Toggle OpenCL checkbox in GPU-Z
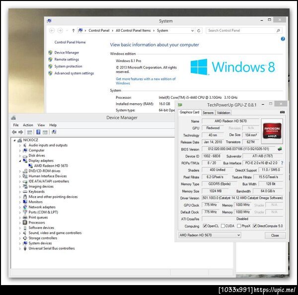 click(x=205, y=226)
